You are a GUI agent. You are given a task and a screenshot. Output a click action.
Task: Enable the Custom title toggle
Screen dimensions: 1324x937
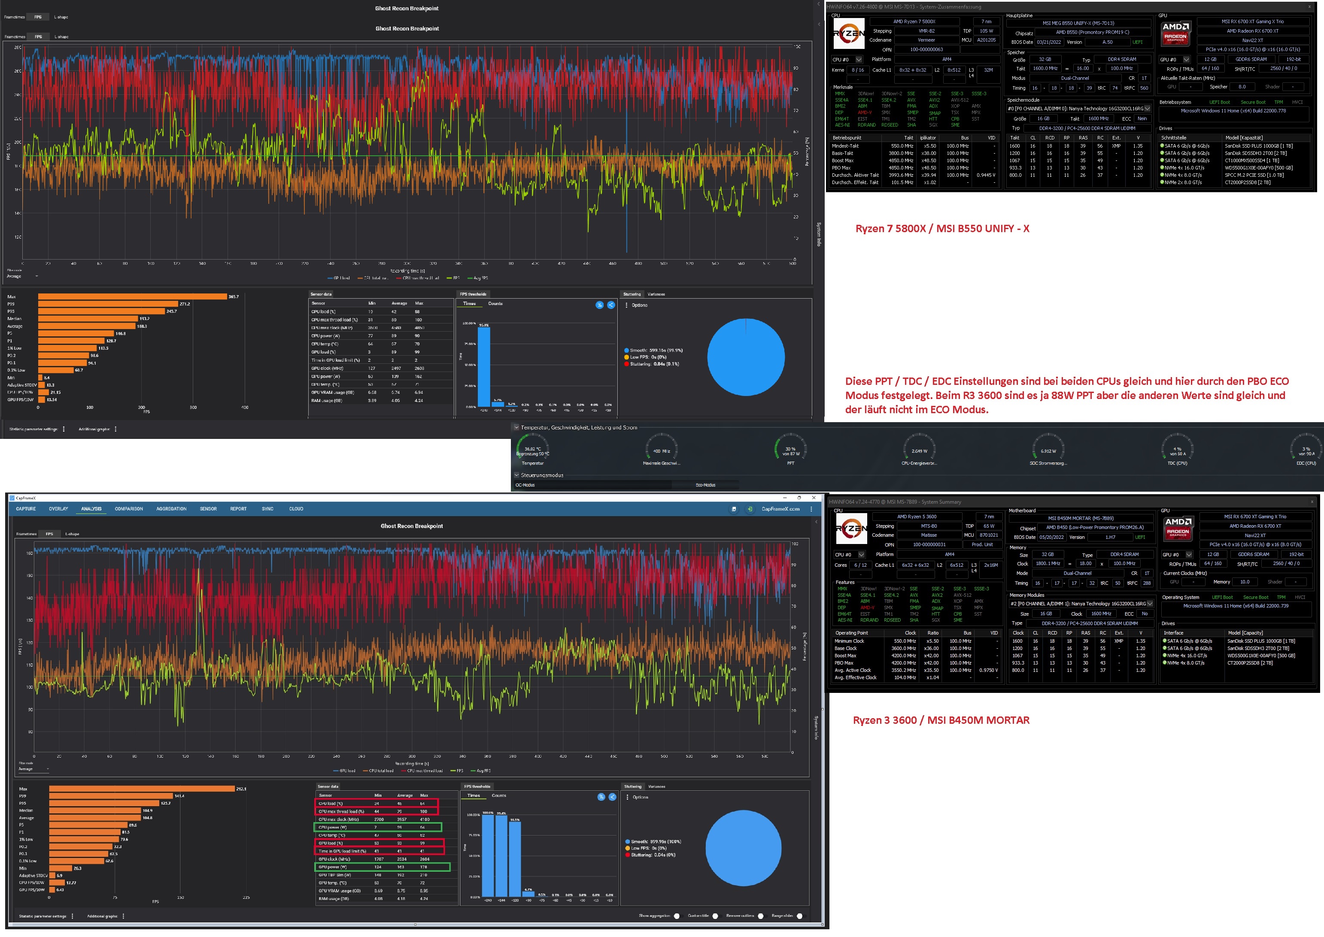point(715,916)
